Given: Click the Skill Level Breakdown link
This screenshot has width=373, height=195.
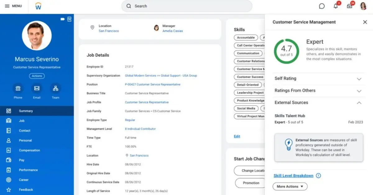Looking at the screenshot, I should 293,175.
